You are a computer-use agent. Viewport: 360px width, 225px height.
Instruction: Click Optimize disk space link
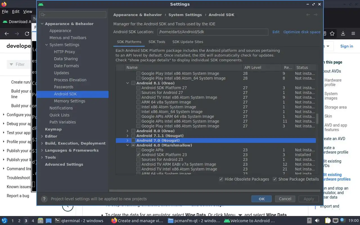[302, 32]
